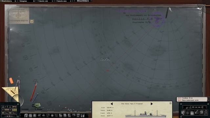Screen dimensions: 210x118
Task: Click the round dial icon in the bottom toolbar
Action: pyautogui.click(x=52, y=115)
